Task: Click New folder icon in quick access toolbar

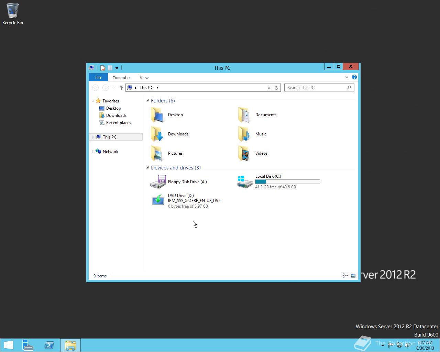Action: pyautogui.click(x=110, y=68)
